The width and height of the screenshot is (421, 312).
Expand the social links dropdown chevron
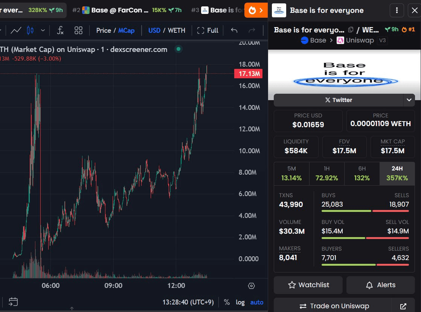409,100
